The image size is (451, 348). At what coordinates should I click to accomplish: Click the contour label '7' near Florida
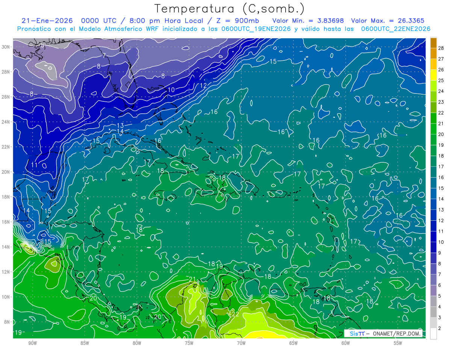click(x=104, y=56)
